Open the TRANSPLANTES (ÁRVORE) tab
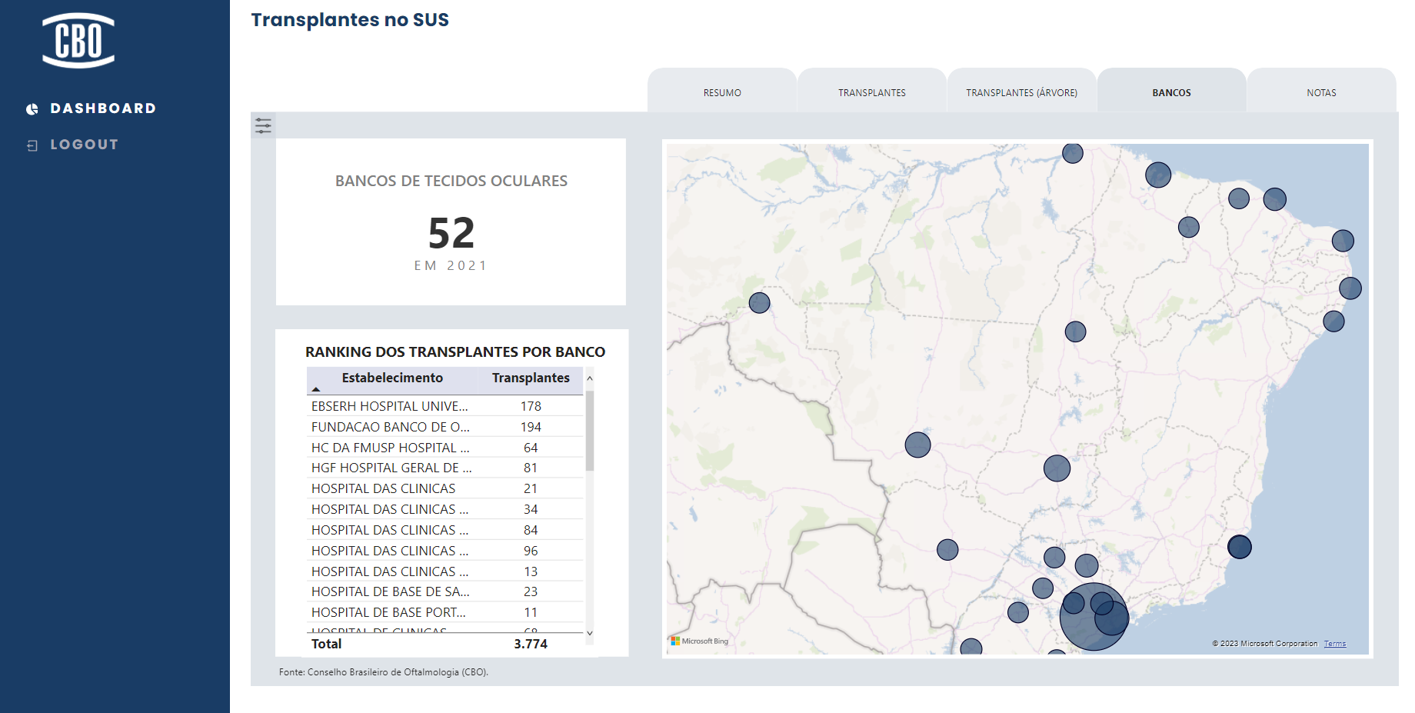Image resolution: width=1415 pixels, height=713 pixels. pos(1021,92)
